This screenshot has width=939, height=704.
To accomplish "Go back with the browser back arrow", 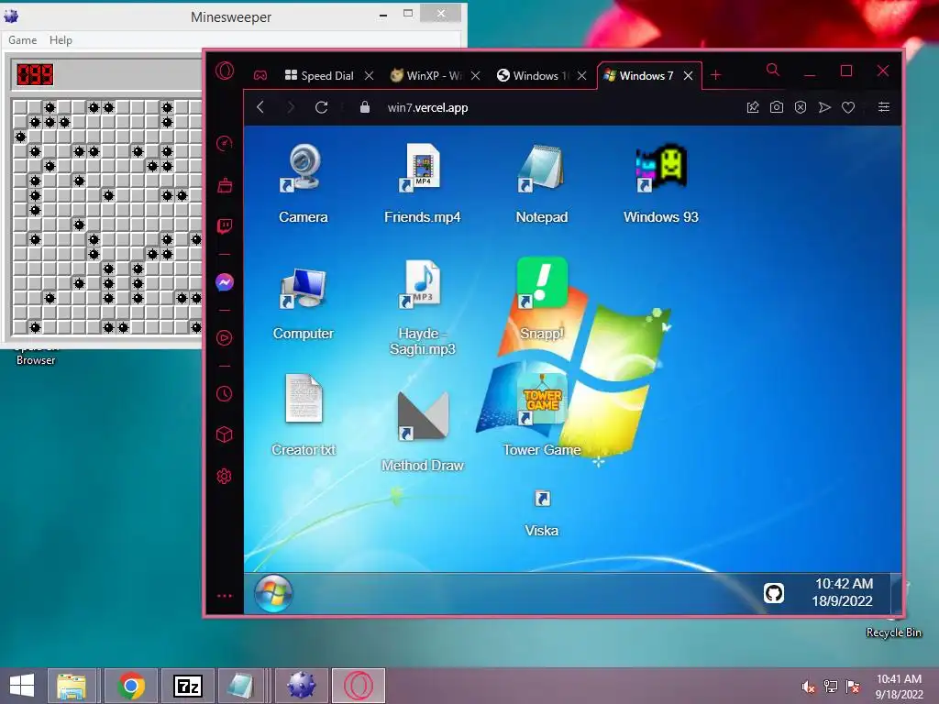I will pos(260,107).
